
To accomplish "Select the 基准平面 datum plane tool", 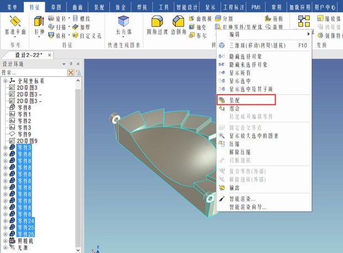I will pyautogui.click(x=15, y=25).
